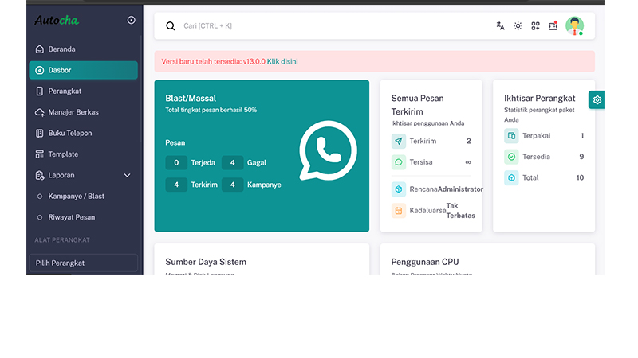The height and width of the screenshot is (358, 638).
Task: Click the search magnifier icon
Action: [171, 26]
